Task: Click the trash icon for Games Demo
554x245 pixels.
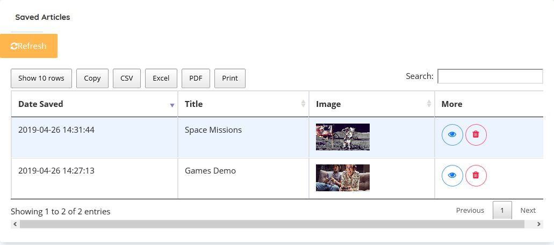Action: [476, 175]
